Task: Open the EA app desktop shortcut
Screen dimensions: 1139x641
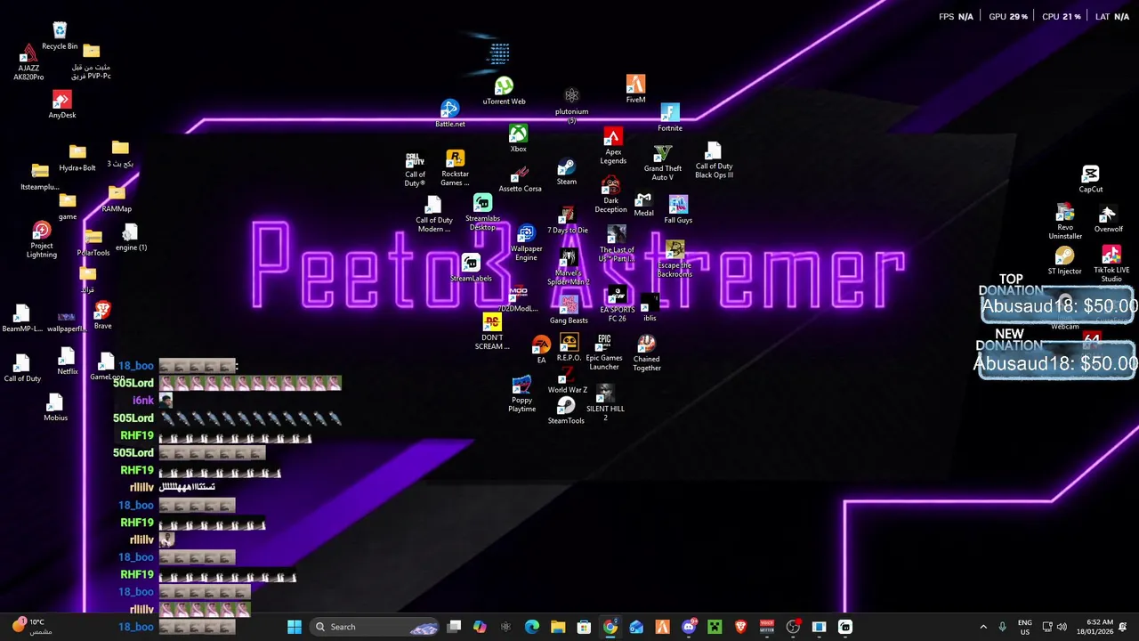Action: coord(541,349)
